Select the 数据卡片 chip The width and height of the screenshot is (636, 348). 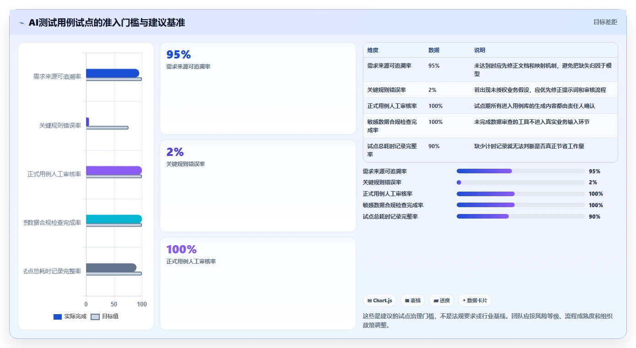click(475, 300)
